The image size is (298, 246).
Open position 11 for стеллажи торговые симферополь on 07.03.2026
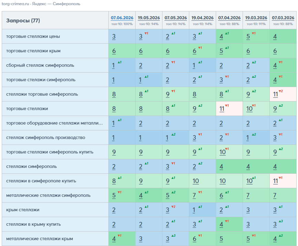(276, 94)
